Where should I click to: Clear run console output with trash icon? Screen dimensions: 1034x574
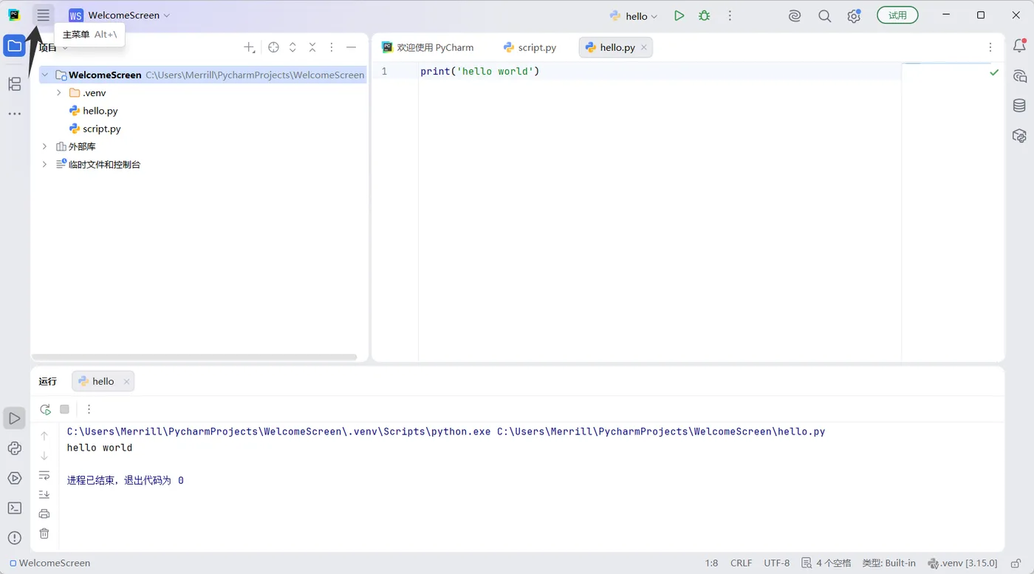[44, 533]
